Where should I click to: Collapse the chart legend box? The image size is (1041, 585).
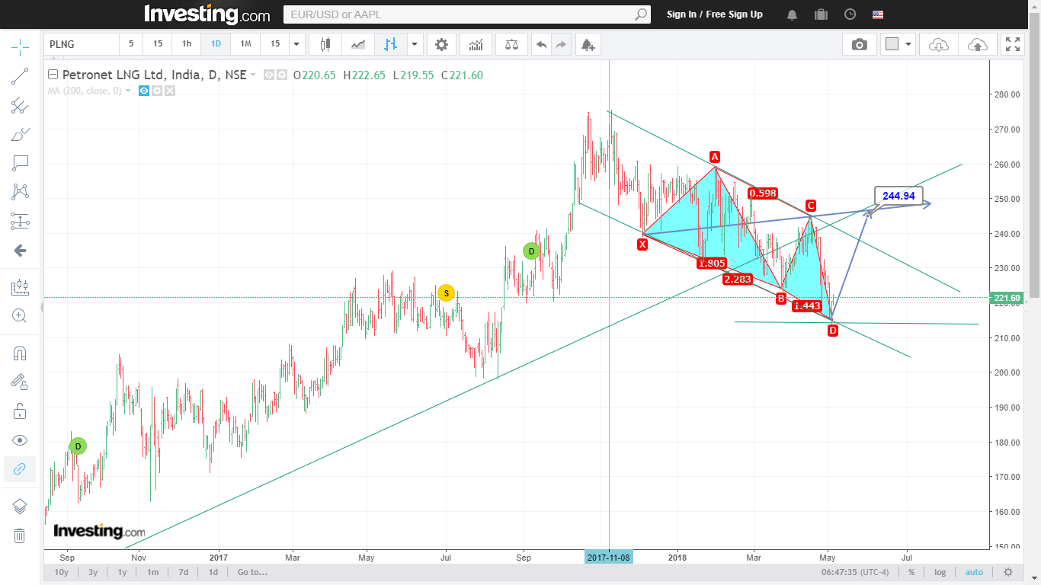[x=53, y=75]
